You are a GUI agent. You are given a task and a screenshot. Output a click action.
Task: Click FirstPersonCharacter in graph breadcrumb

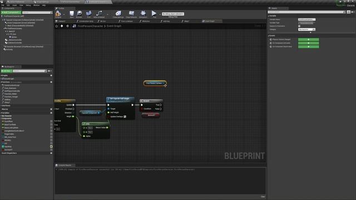pyautogui.click(x=90, y=26)
